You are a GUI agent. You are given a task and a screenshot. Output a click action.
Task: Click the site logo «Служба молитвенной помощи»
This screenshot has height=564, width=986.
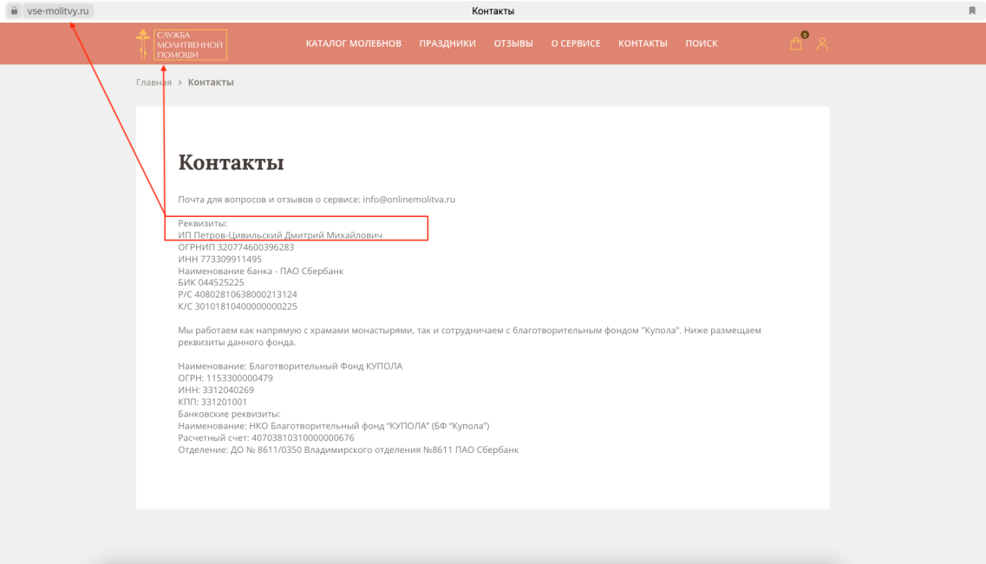click(x=181, y=45)
